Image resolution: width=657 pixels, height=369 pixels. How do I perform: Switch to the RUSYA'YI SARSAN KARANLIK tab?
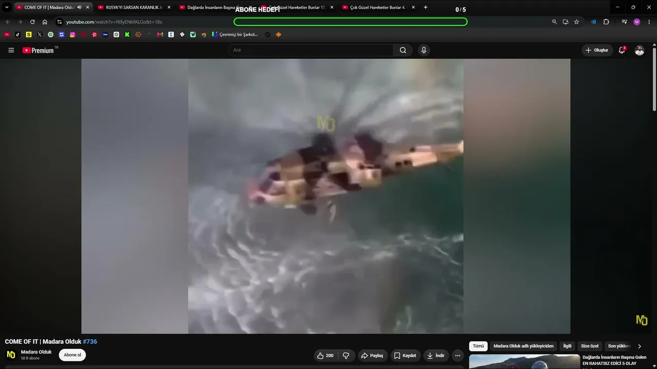point(133,7)
